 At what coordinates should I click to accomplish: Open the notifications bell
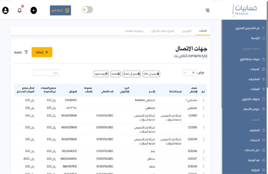(x=20, y=10)
